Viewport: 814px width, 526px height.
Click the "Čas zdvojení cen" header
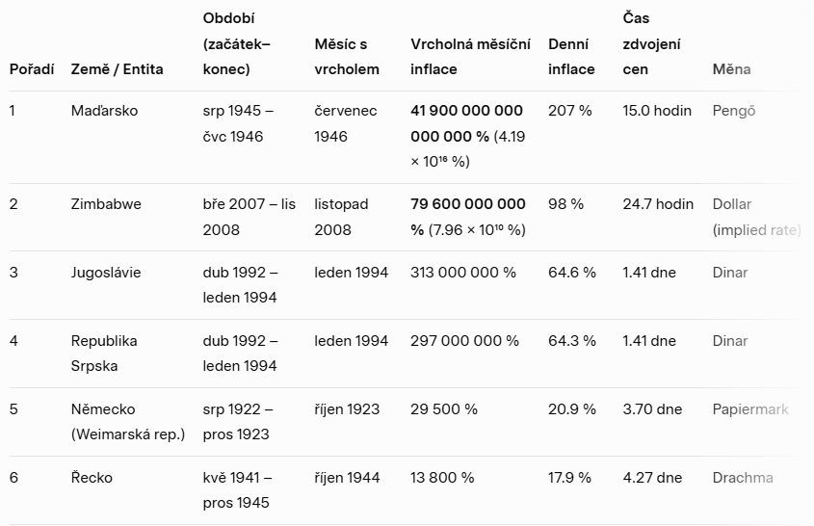pos(652,44)
